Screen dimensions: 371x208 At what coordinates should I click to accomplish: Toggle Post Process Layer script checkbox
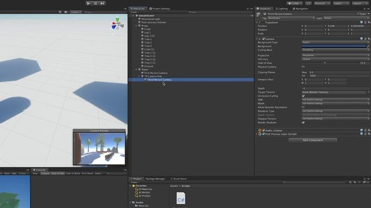pos(263,134)
